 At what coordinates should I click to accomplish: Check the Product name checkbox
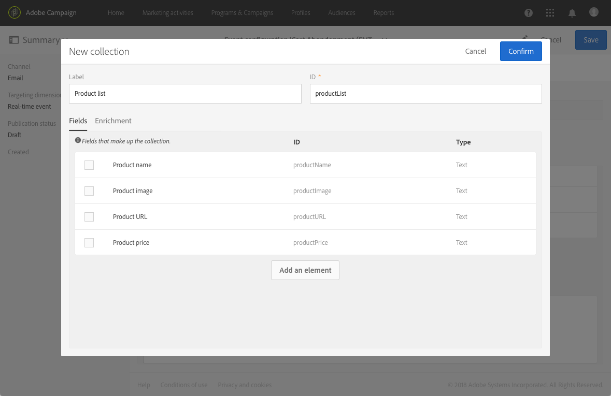pos(89,165)
